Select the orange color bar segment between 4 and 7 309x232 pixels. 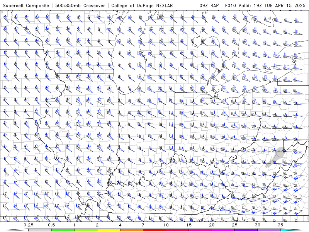click(131, 230)
